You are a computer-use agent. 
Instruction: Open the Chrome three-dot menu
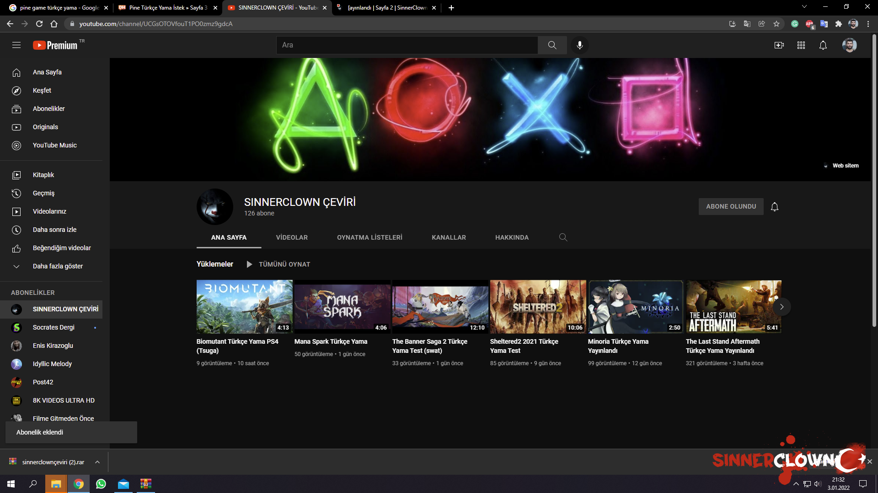coord(868,24)
